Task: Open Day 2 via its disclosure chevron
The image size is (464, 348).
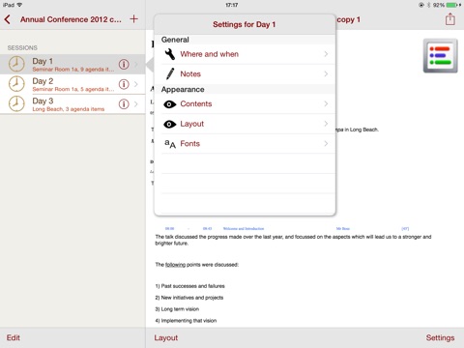Action: (136, 84)
